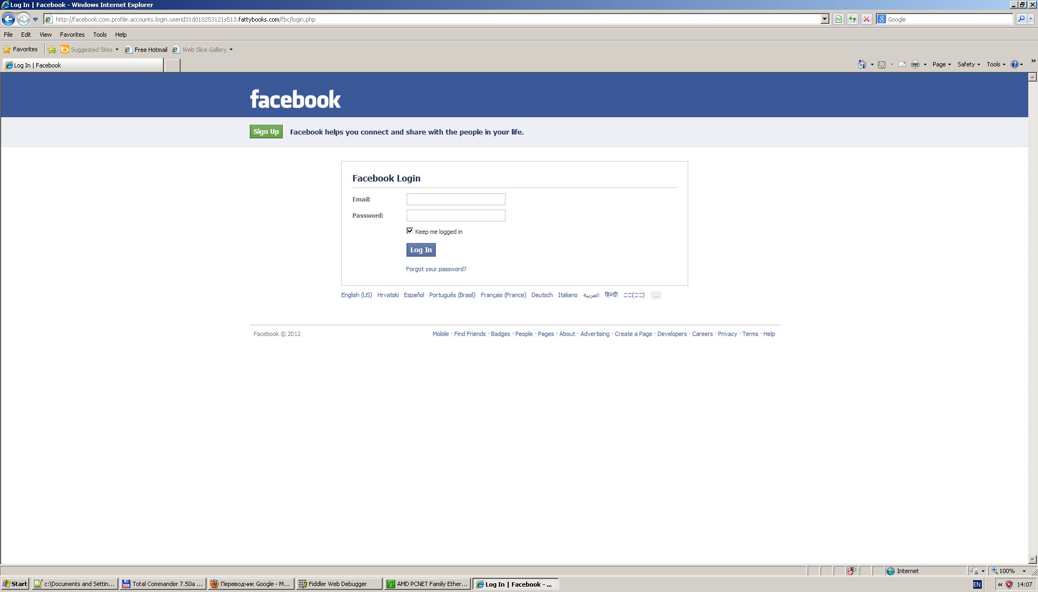This screenshot has height=592, width=1038.
Task: Click the File menu item
Action: pyautogui.click(x=9, y=34)
